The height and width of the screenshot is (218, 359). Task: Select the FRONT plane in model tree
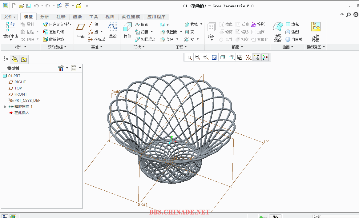(x=21, y=94)
